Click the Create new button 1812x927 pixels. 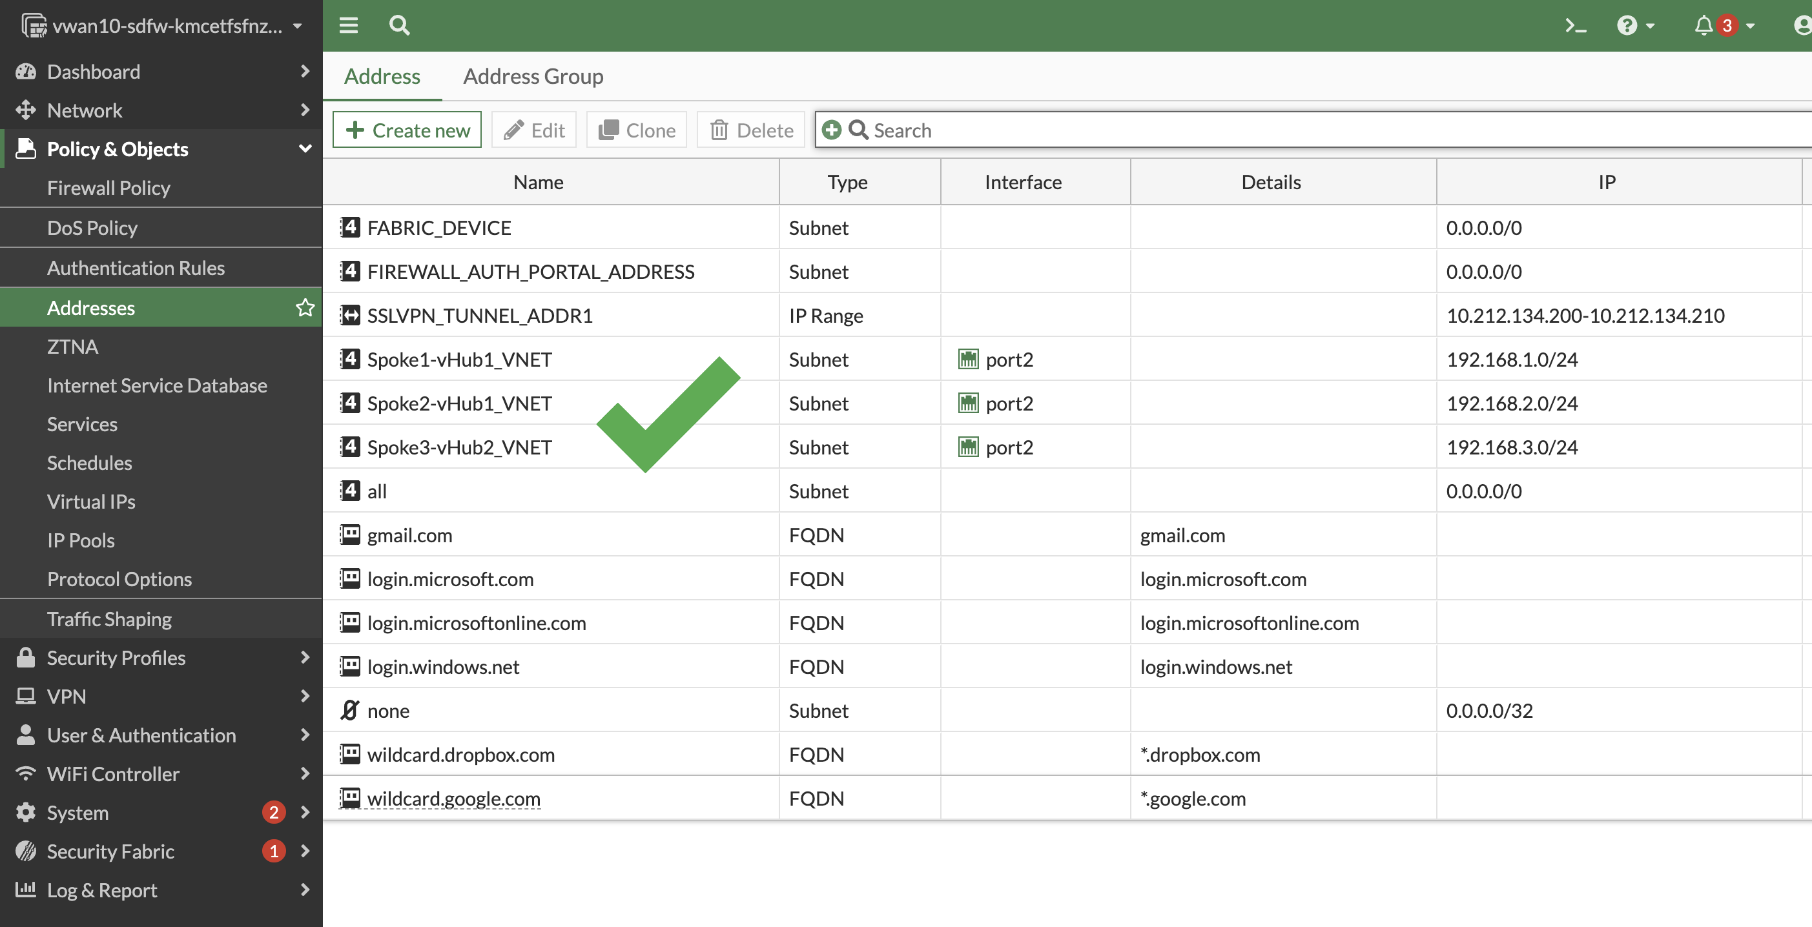pyautogui.click(x=407, y=129)
